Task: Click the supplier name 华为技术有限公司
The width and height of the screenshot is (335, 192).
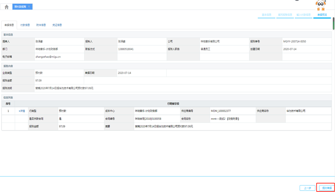Action: (x=296, y=111)
